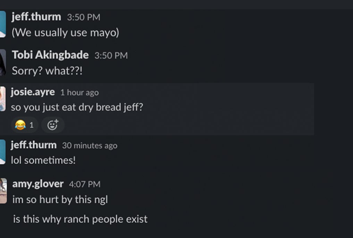
Task: Select the amy.glover username
Action: pyautogui.click(x=38, y=184)
